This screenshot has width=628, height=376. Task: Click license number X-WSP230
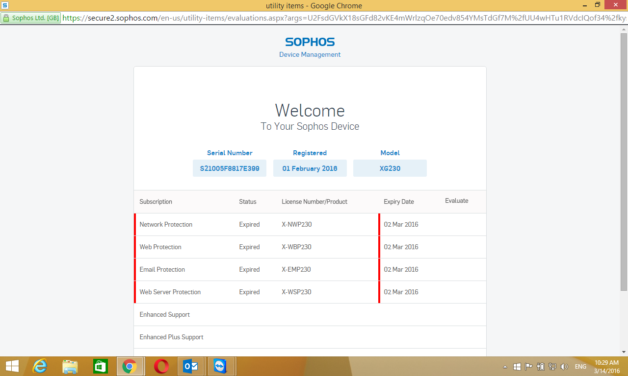[x=296, y=292]
